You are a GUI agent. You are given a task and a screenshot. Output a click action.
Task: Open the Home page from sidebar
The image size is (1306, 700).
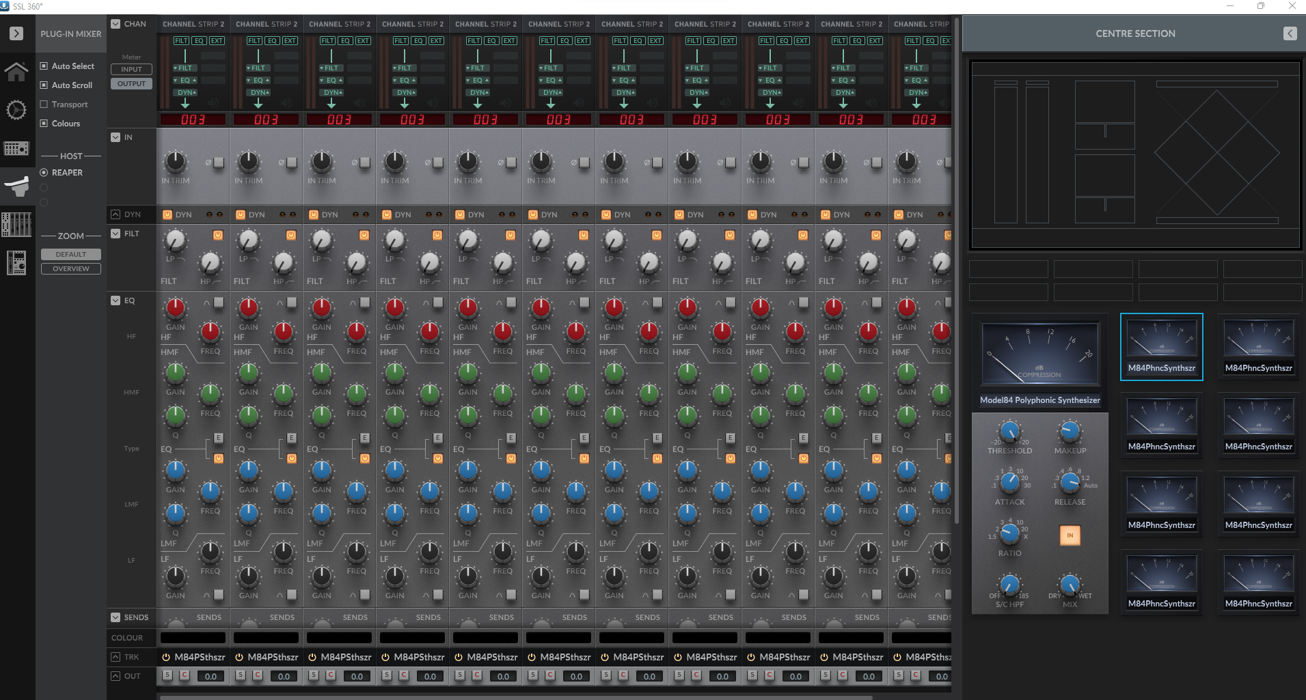click(16, 71)
